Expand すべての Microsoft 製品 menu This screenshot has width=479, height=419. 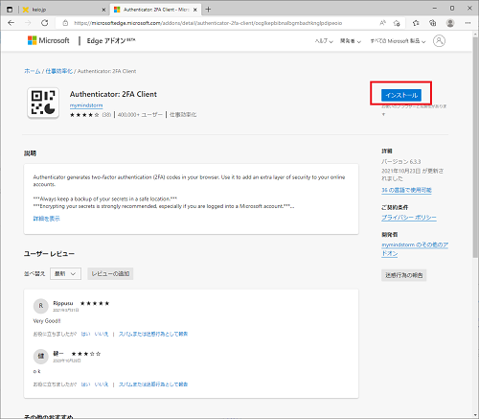[398, 41]
